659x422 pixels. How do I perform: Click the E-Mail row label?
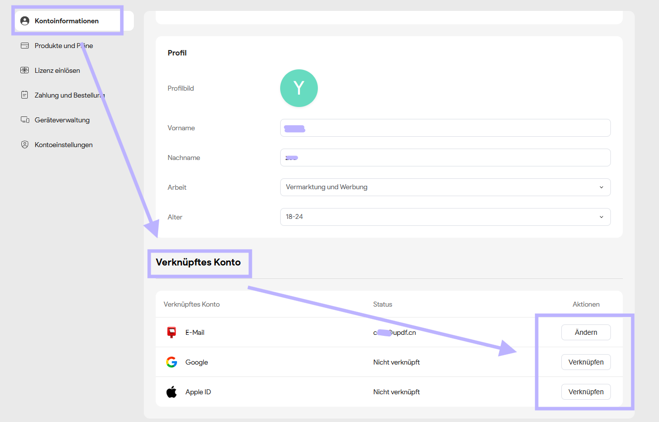[195, 332]
